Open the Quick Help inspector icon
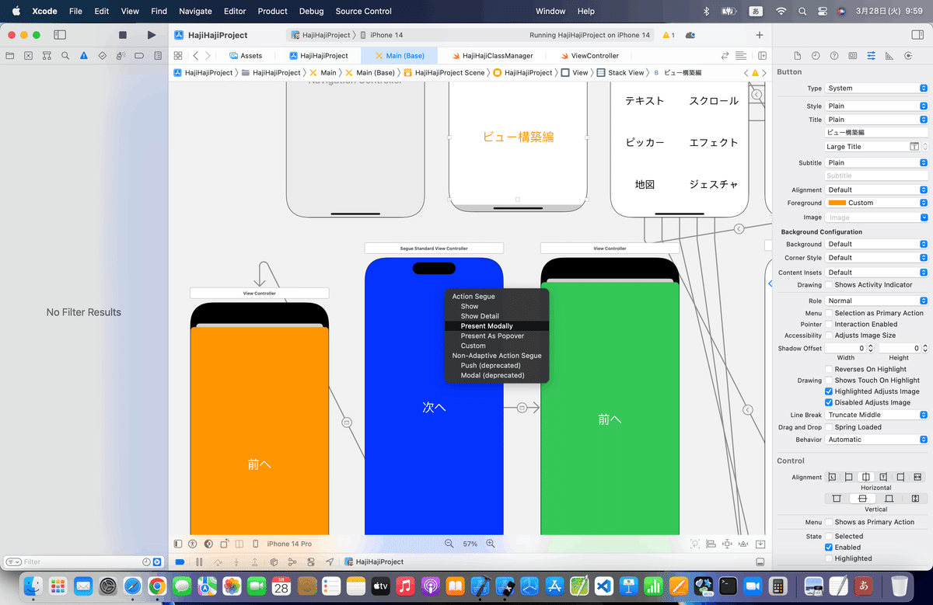The width and height of the screenshot is (933, 605). [834, 56]
